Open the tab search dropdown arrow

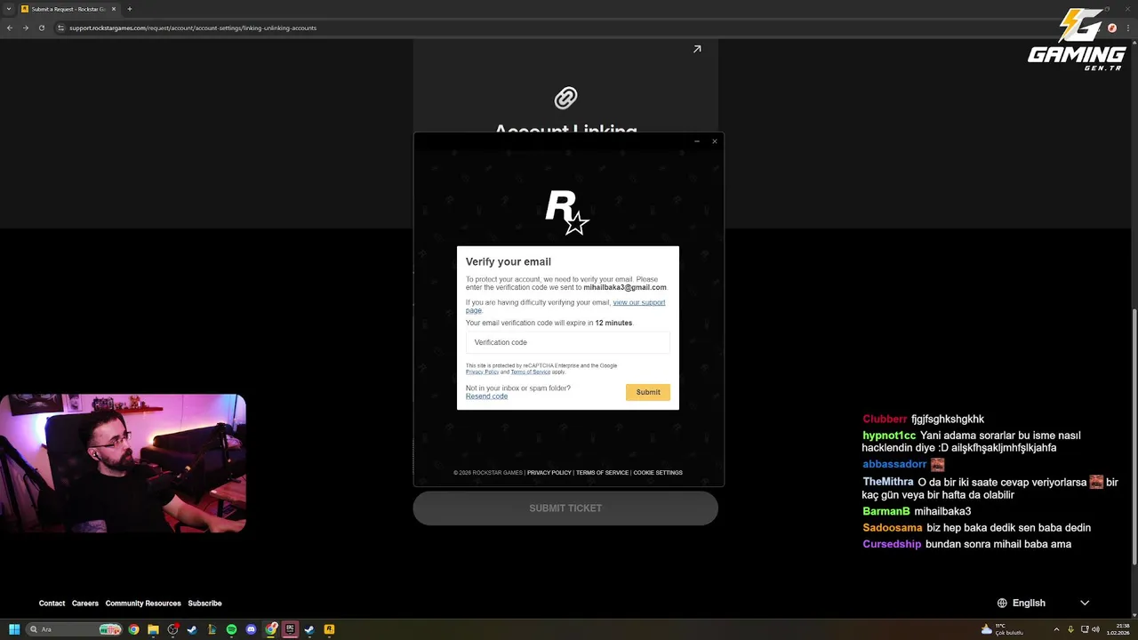pos(8,9)
